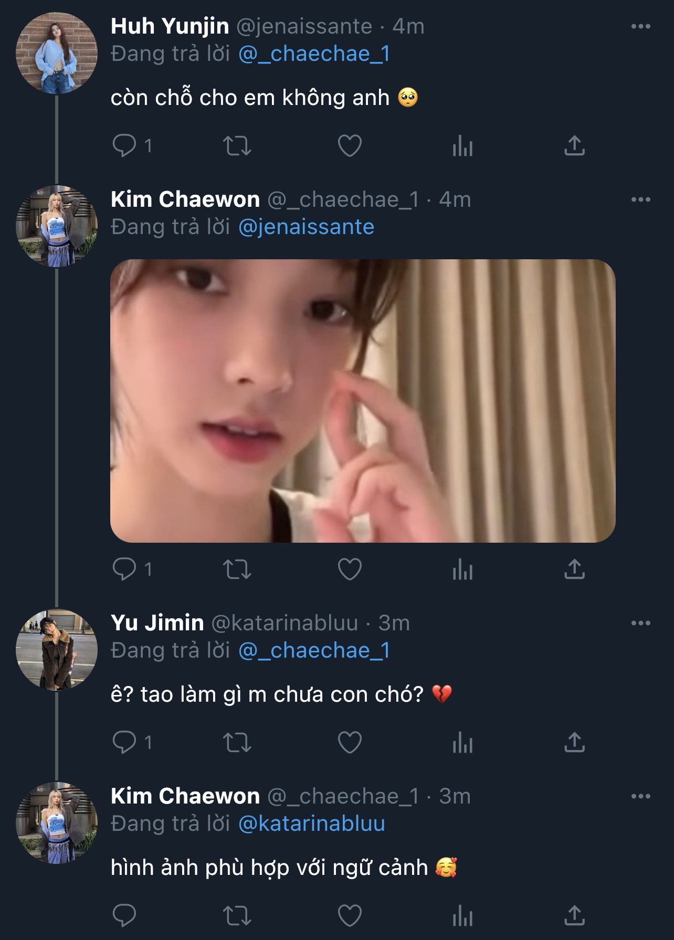Open Huh Yunjin's display name profile

pos(170,26)
